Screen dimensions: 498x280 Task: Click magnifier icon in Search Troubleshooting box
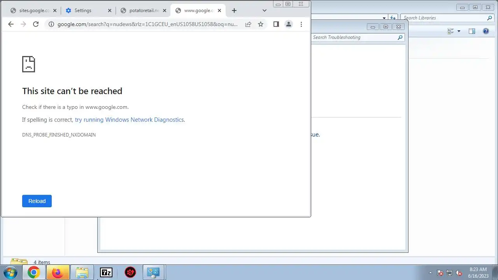[x=400, y=37]
